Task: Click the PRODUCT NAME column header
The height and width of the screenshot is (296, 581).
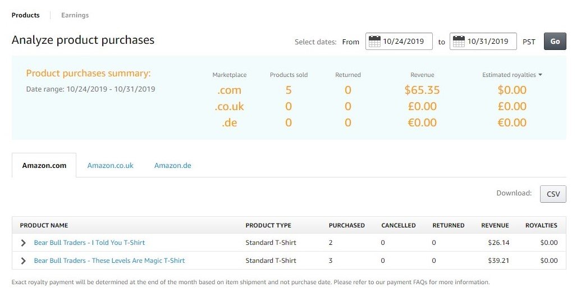Action: (x=44, y=226)
